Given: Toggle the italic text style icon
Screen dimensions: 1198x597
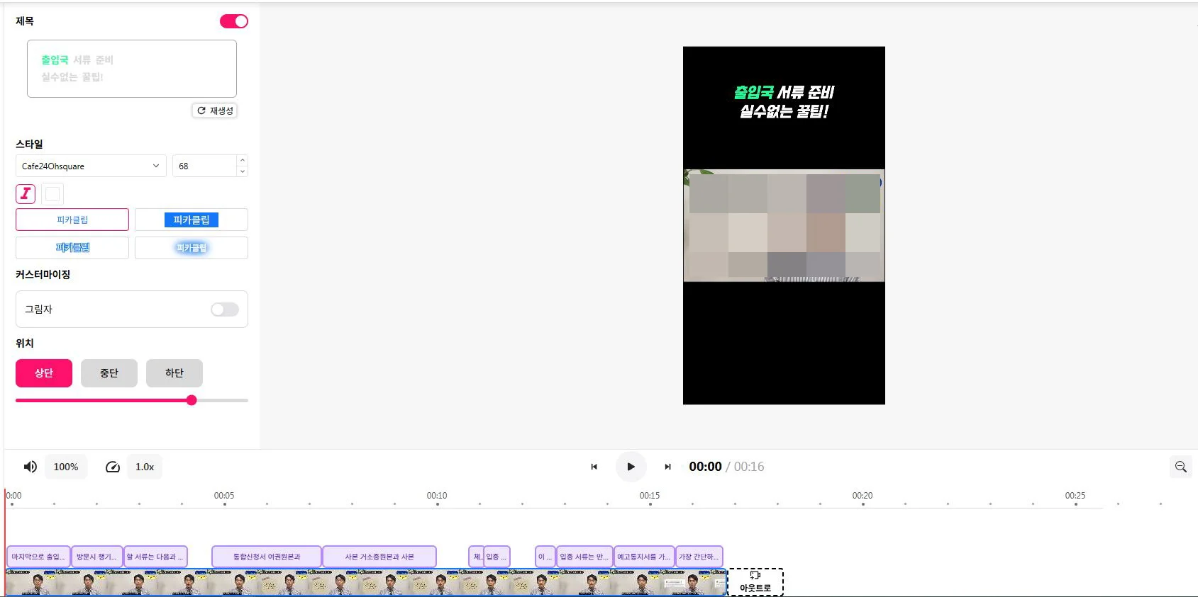Looking at the screenshot, I should coord(26,193).
